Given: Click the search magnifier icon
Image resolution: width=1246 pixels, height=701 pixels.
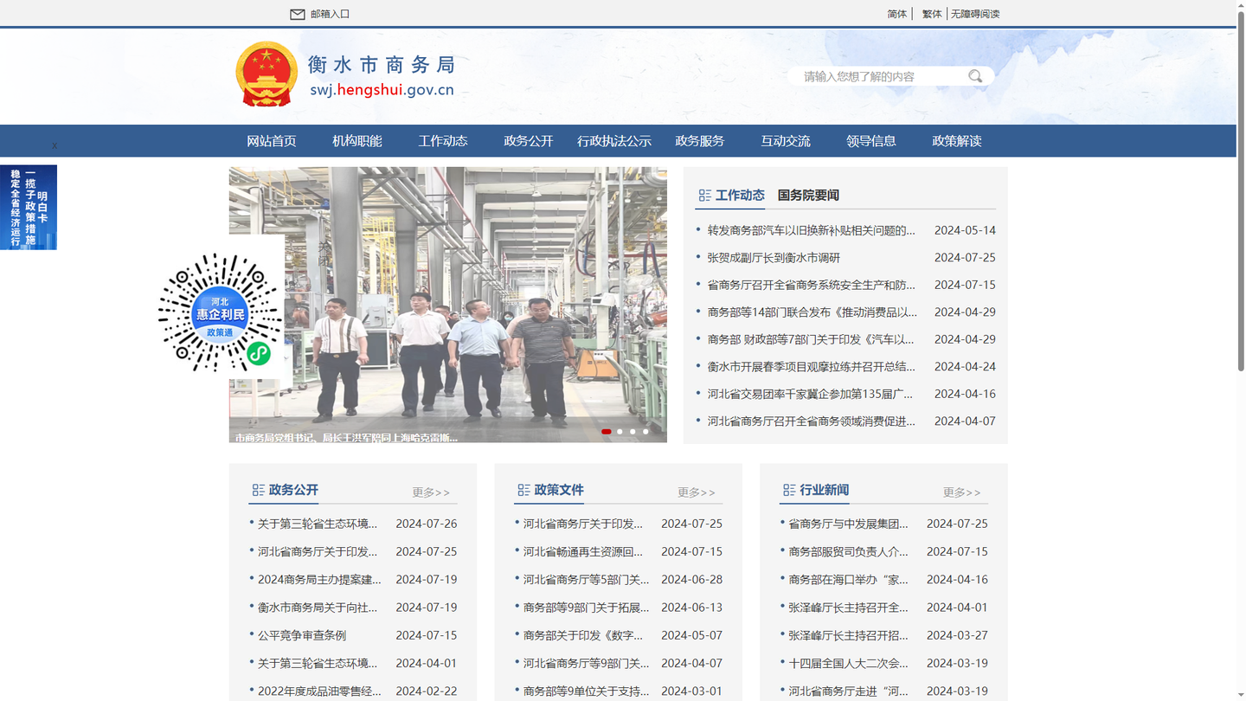Looking at the screenshot, I should pyautogui.click(x=975, y=76).
